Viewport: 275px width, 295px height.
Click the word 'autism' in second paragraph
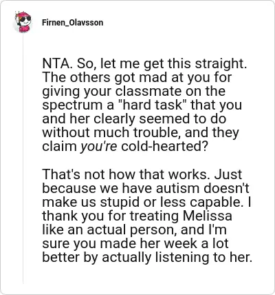tap(177, 188)
